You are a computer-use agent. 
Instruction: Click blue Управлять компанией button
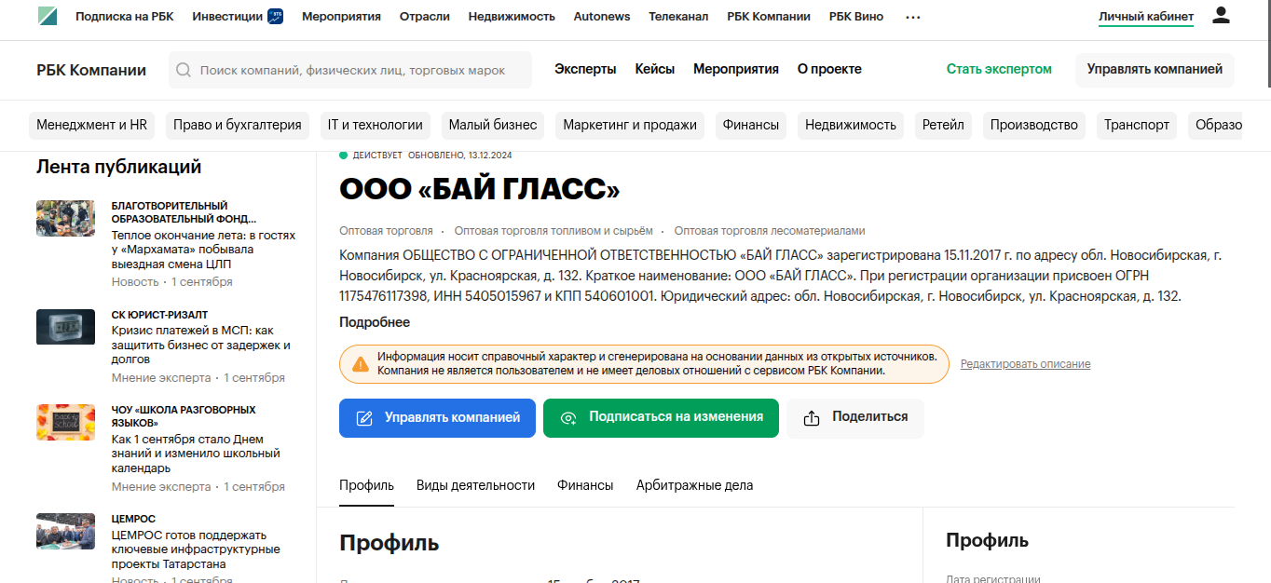pyautogui.click(x=437, y=418)
